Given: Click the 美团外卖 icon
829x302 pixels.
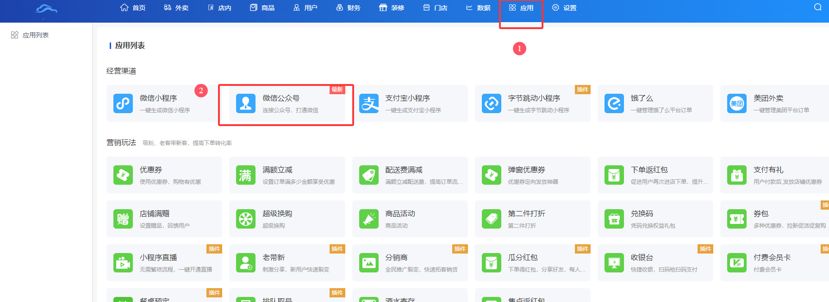Looking at the screenshot, I should (737, 103).
